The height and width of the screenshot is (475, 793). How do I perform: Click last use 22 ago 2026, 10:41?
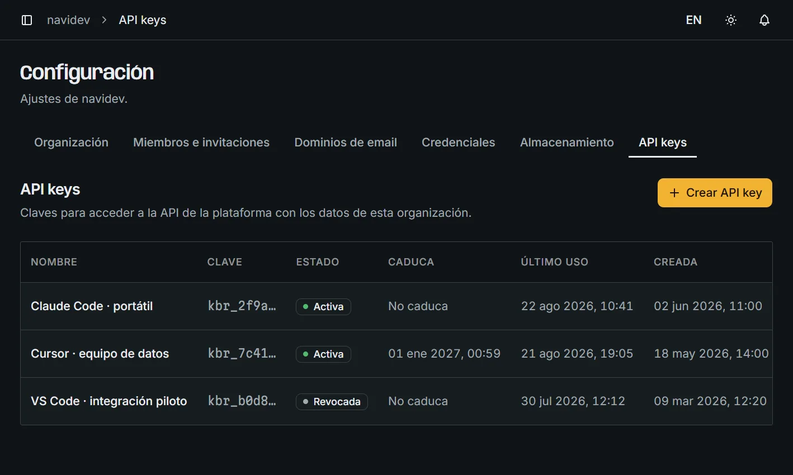(577, 306)
